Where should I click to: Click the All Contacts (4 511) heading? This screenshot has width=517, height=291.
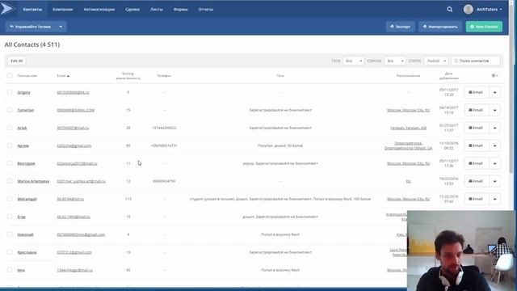32,44
